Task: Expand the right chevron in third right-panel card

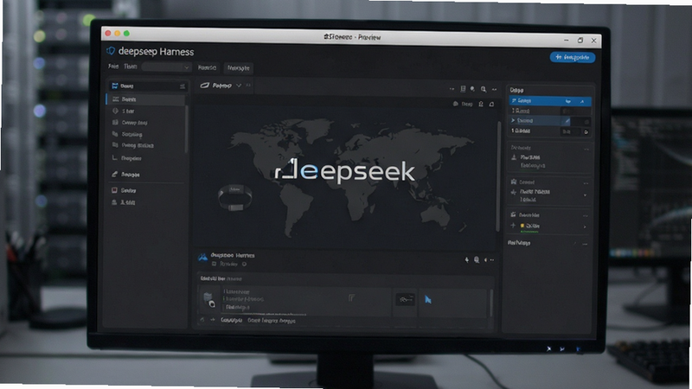Action: tap(585, 226)
